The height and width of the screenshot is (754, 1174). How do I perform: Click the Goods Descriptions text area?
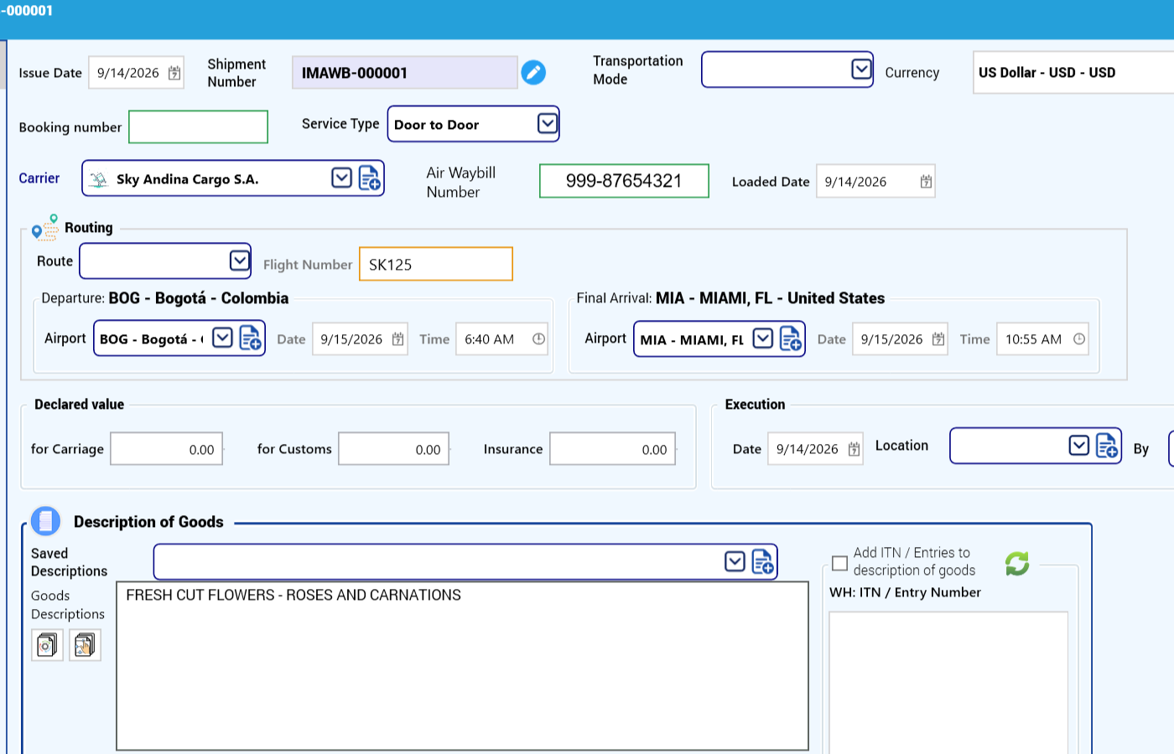point(462,666)
